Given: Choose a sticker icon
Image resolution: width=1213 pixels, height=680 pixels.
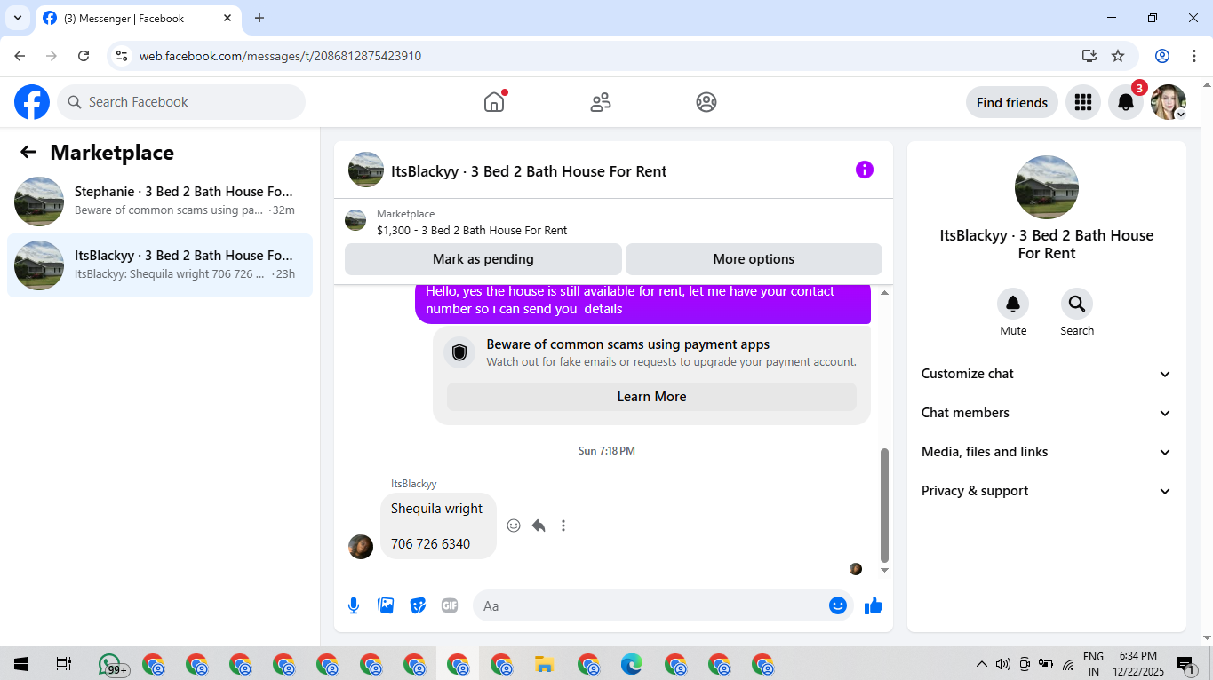Looking at the screenshot, I should [x=418, y=605].
